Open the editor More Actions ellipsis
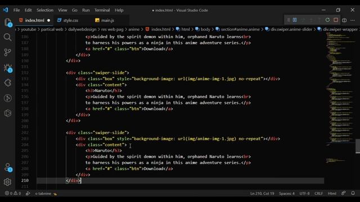 [353, 20]
